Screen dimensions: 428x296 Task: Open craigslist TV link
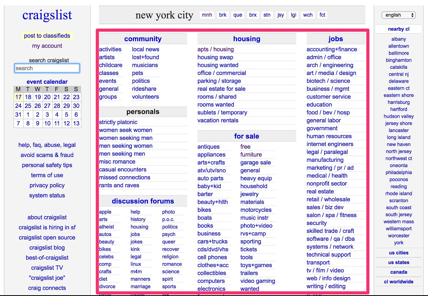(x=47, y=268)
